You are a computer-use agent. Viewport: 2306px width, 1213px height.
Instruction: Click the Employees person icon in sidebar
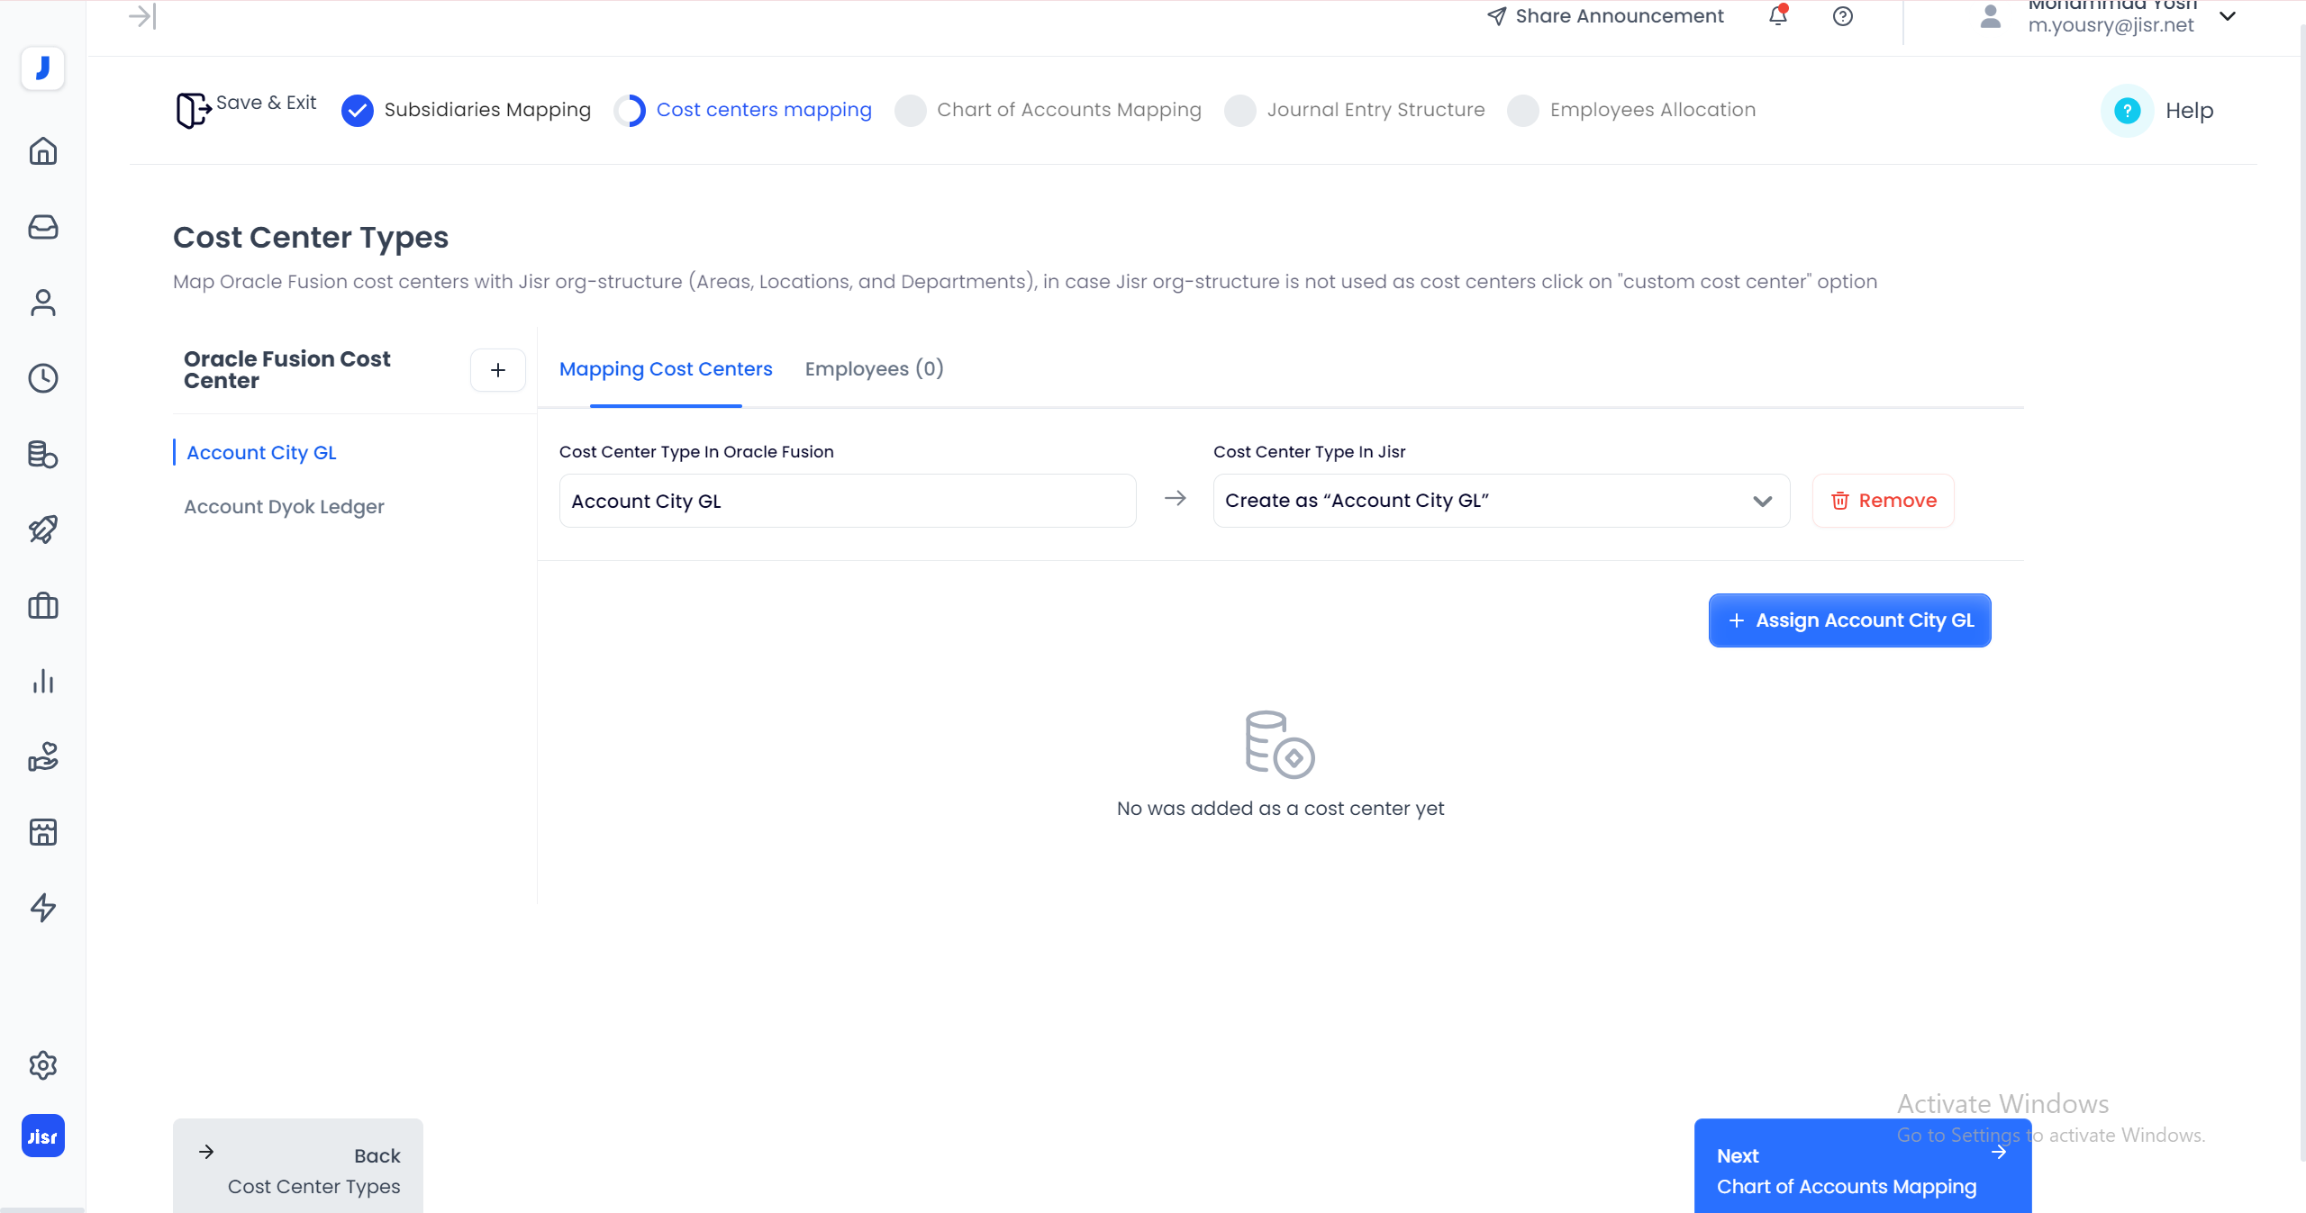pyautogui.click(x=43, y=303)
